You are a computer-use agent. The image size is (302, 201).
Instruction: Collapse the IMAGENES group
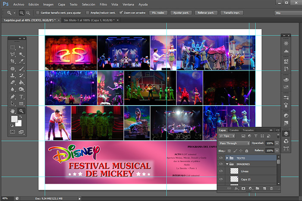(227, 164)
